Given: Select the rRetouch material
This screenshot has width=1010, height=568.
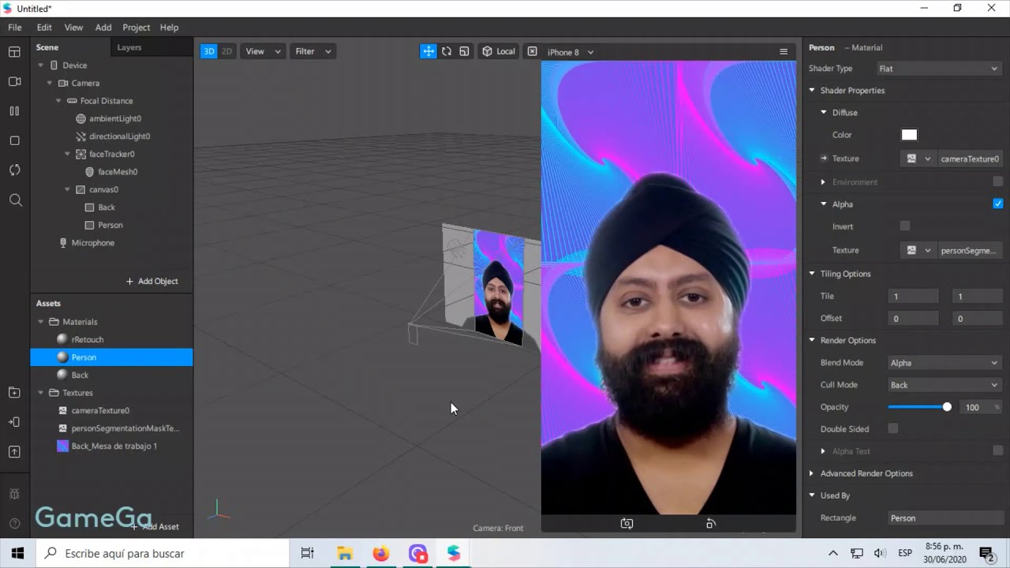Looking at the screenshot, I should tap(88, 339).
